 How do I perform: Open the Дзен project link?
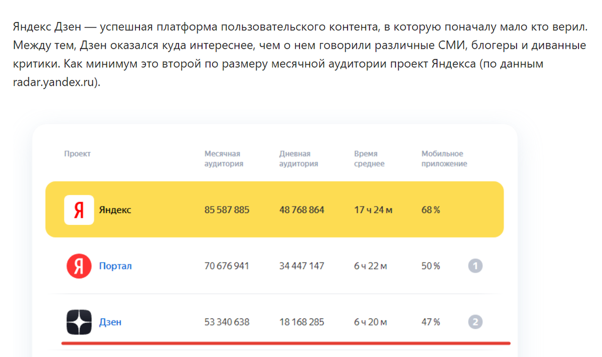click(110, 322)
